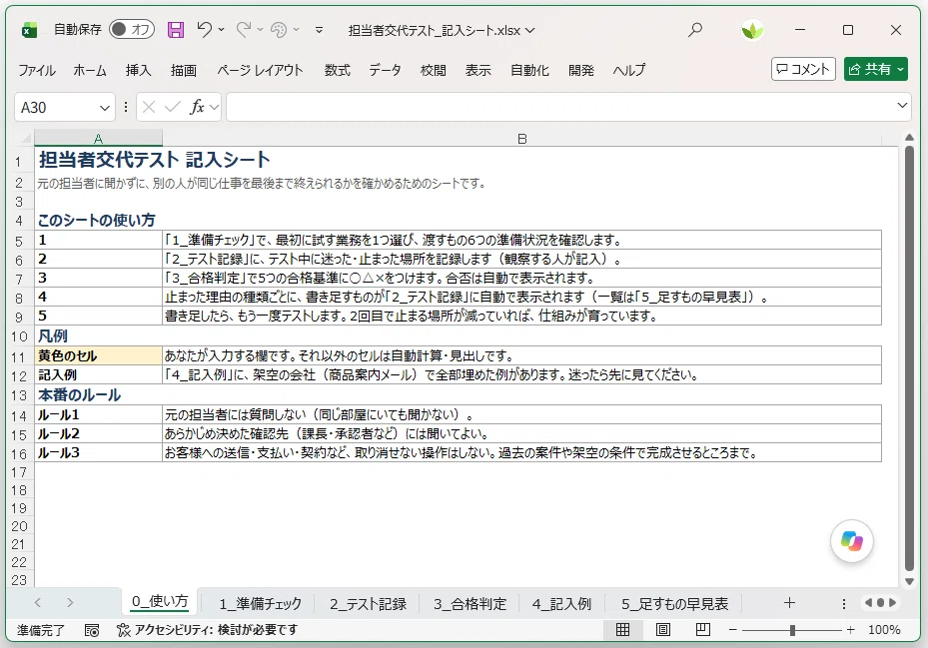Open the 1_準備チェック sheet tab
928x648 pixels.
tap(261, 604)
